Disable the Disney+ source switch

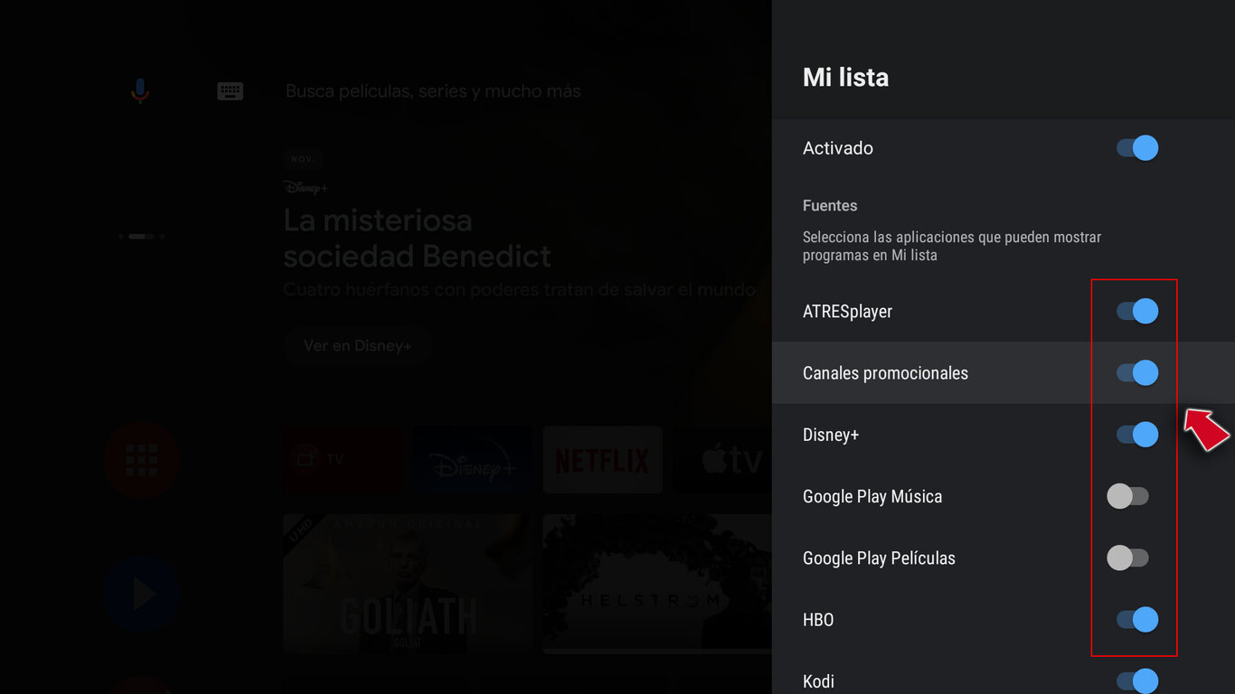pyautogui.click(x=1137, y=435)
